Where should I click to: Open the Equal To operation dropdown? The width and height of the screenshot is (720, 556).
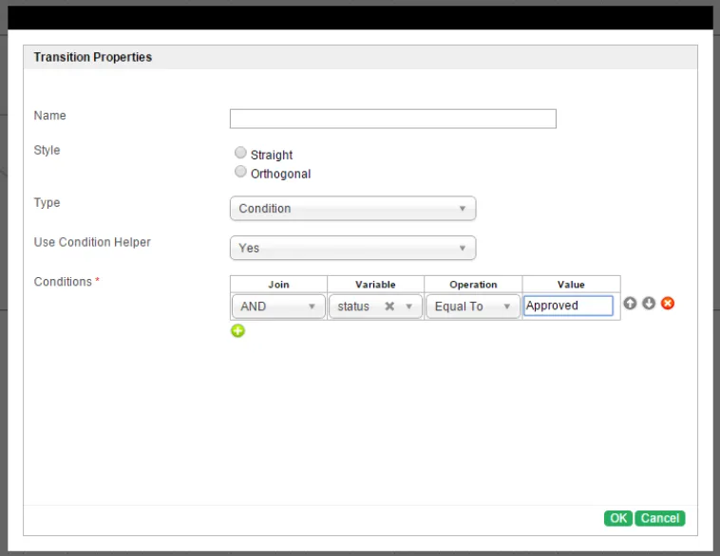(x=473, y=306)
